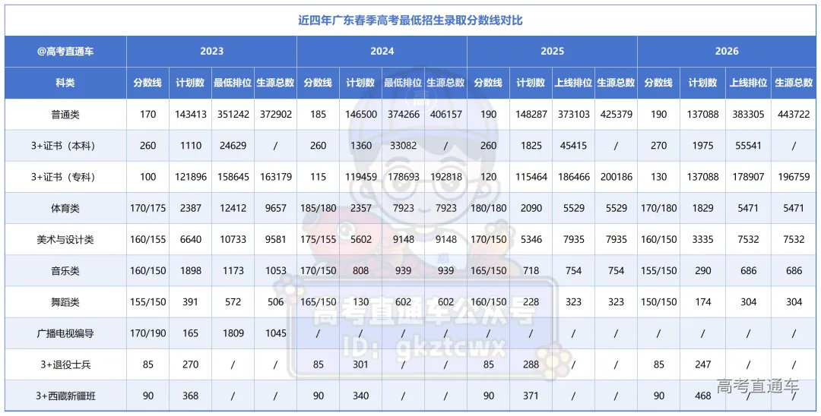Select the 3+证书（本科） row label
The image size is (821, 416).
point(65,145)
